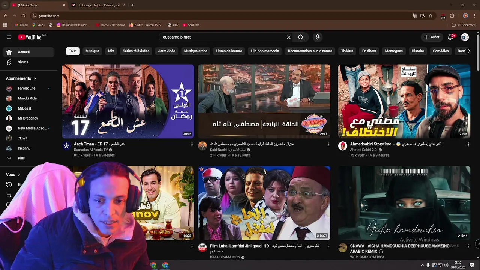
Task: Open options menu for Aach Tmaa EP 17
Action: click(x=192, y=144)
